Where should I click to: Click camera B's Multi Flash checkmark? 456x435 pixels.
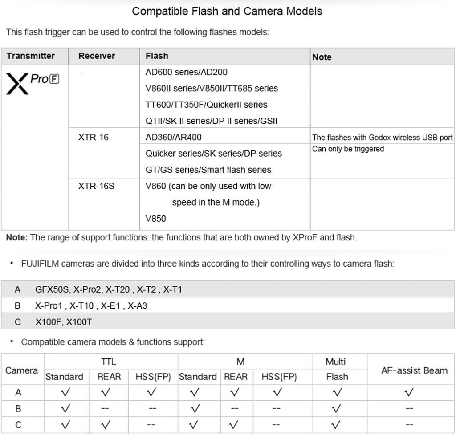tap(337, 408)
